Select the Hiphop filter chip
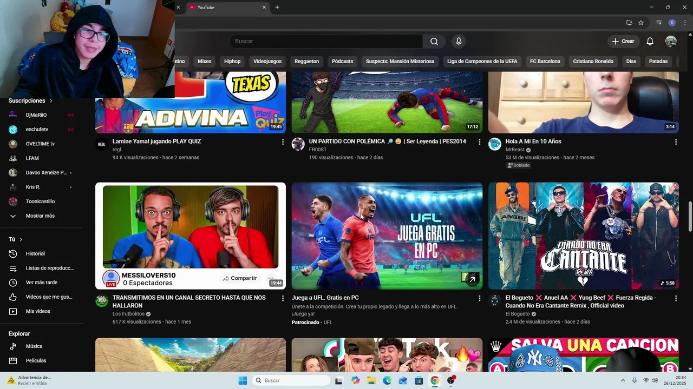This screenshot has width=693, height=389. tap(232, 62)
